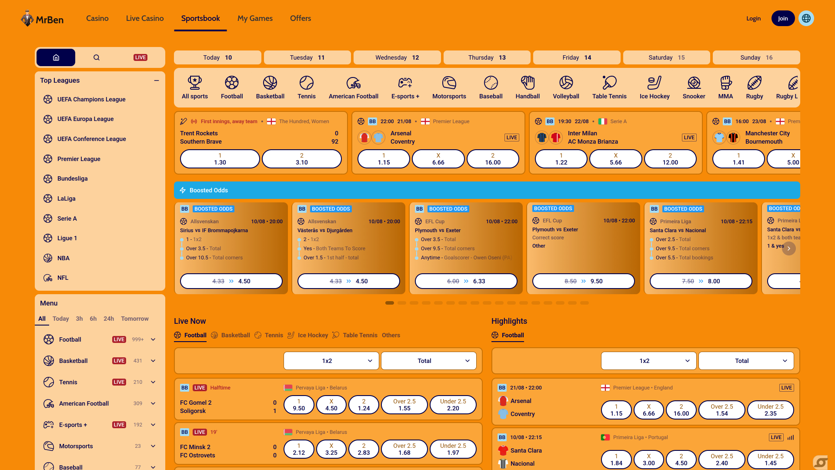Select the Today time filter in Menu
The image size is (835, 470).
tap(61, 319)
